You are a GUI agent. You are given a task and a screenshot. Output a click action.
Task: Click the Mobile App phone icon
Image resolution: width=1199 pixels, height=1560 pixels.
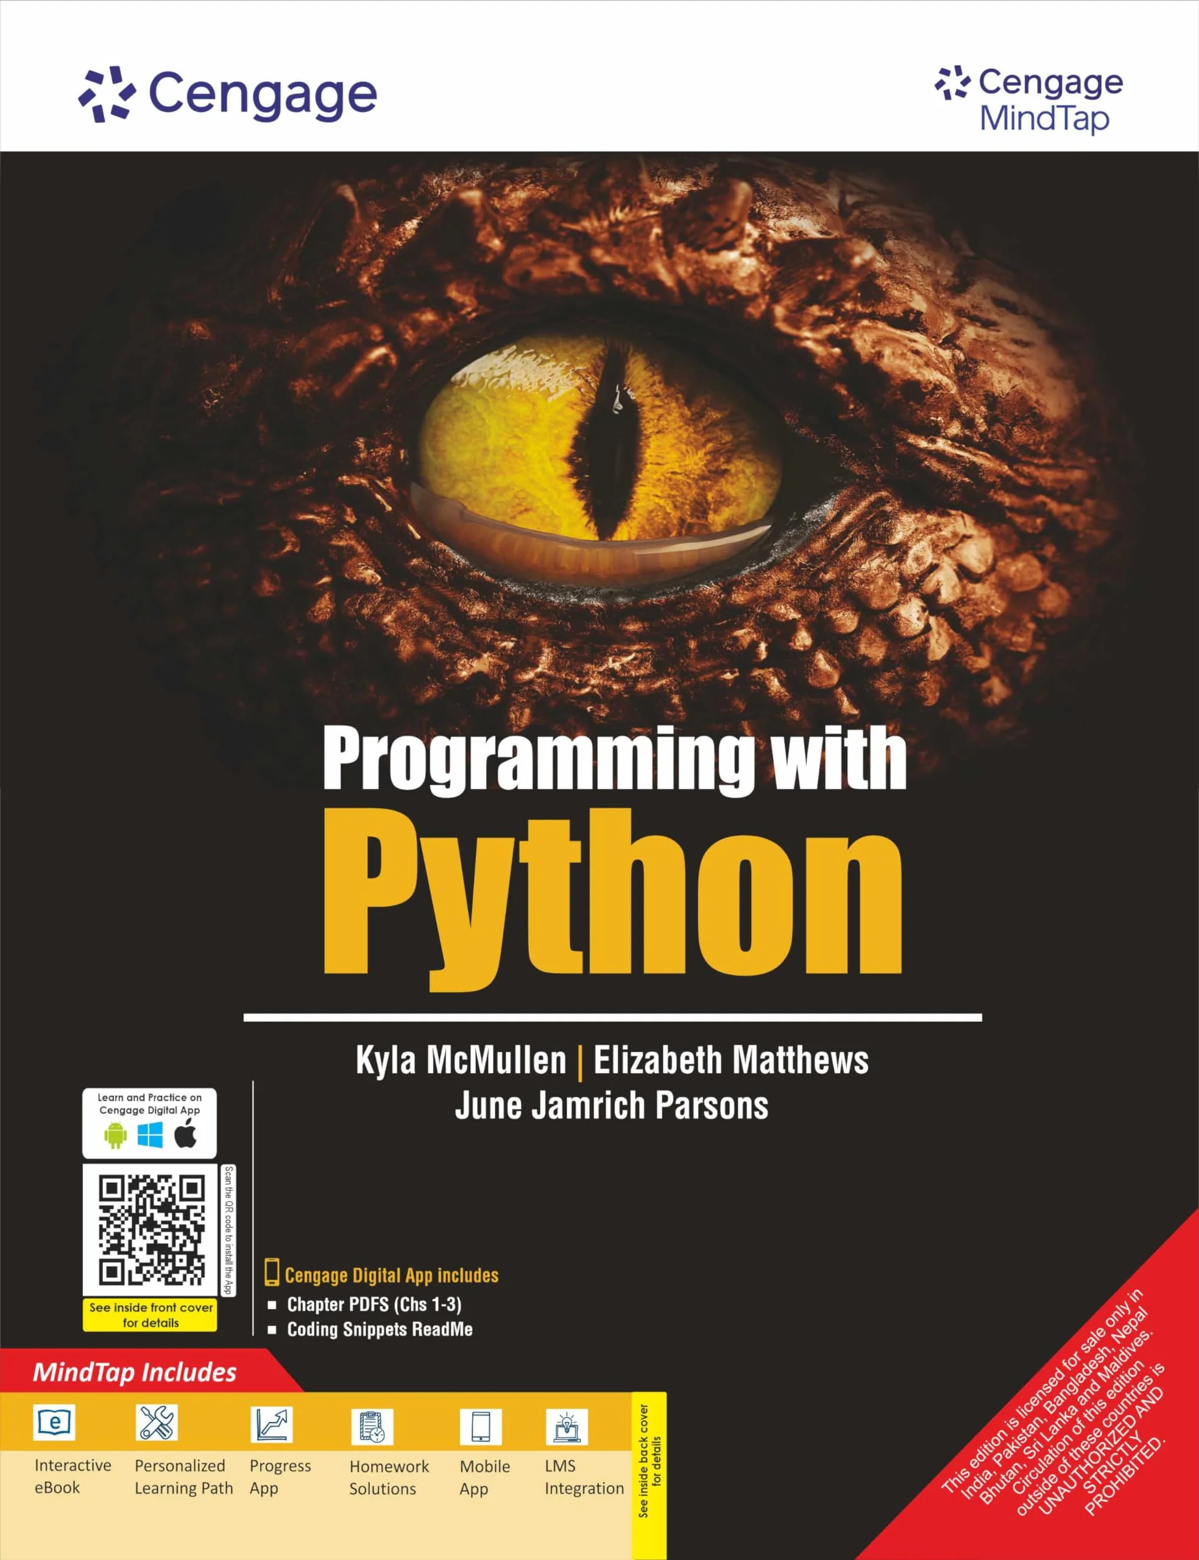pyautogui.click(x=480, y=1426)
